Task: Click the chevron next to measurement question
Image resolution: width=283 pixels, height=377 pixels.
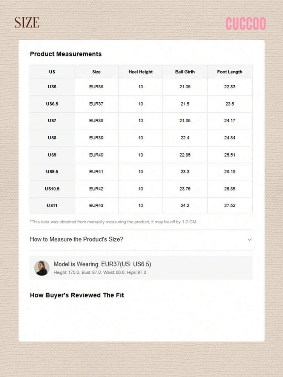Action: point(250,239)
